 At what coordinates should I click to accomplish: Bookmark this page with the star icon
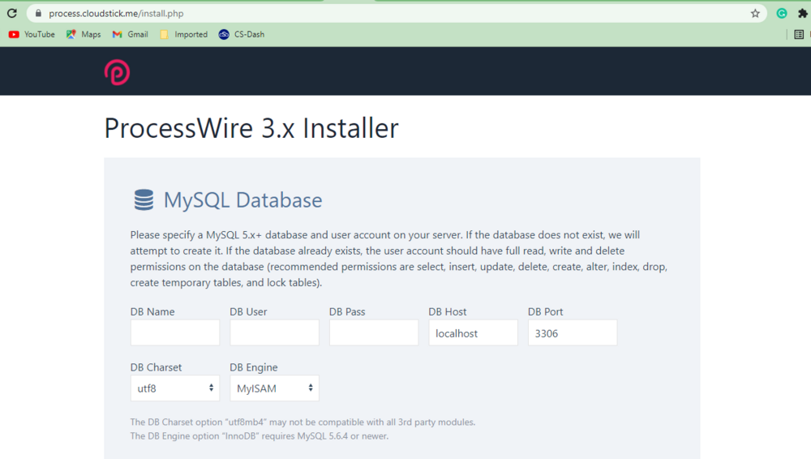[755, 13]
